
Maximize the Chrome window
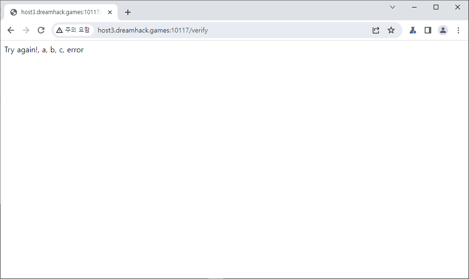[x=436, y=7]
